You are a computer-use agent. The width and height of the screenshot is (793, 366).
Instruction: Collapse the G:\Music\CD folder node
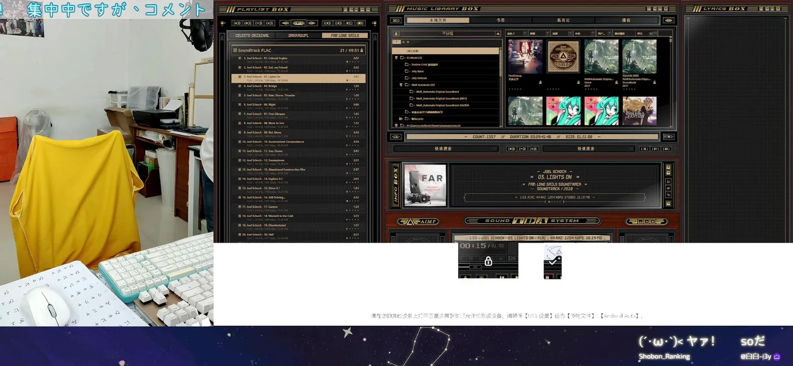pos(396,58)
